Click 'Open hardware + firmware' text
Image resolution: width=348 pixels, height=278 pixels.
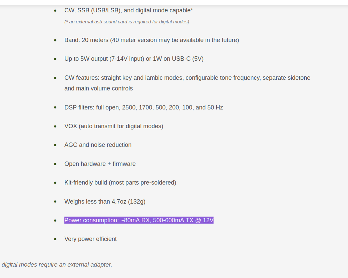coord(100,164)
